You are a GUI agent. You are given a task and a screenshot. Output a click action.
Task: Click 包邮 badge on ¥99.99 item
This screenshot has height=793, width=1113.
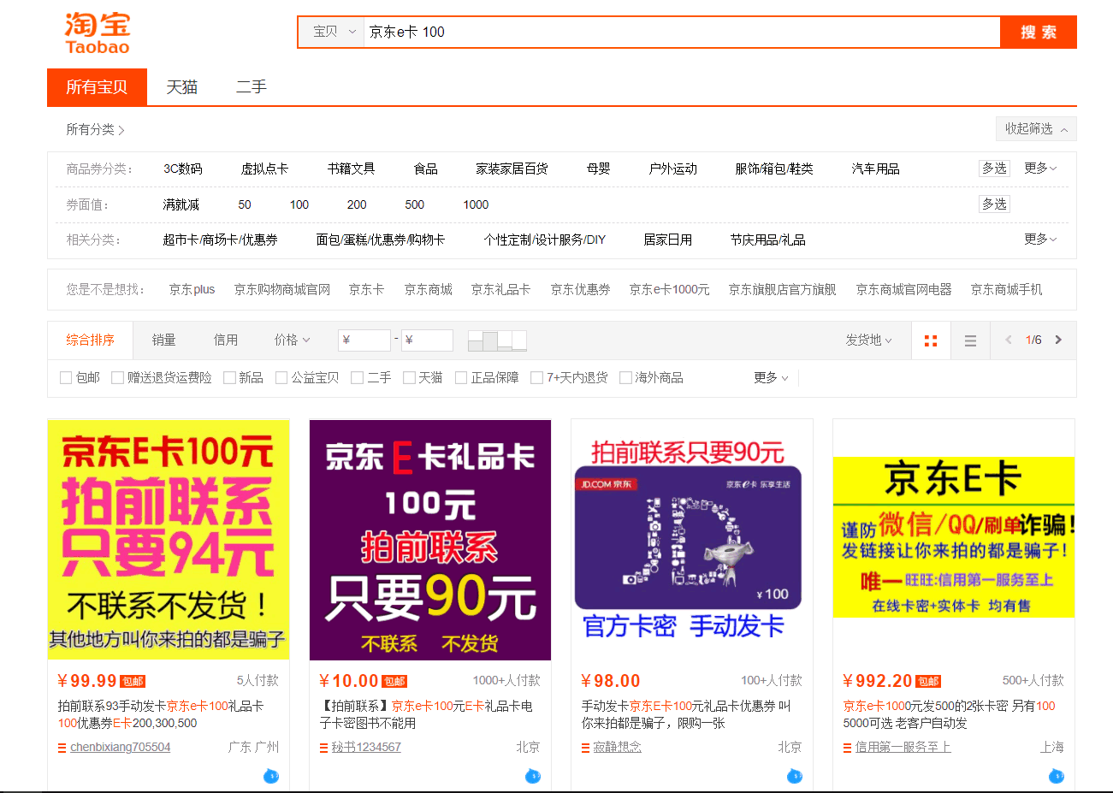133,682
